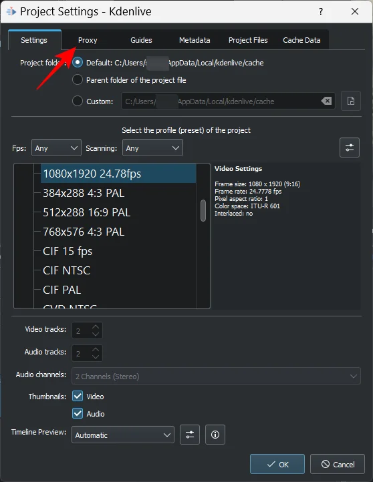This screenshot has height=482, width=373.
Task: Select Parent folder of the project file
Action: (x=78, y=79)
